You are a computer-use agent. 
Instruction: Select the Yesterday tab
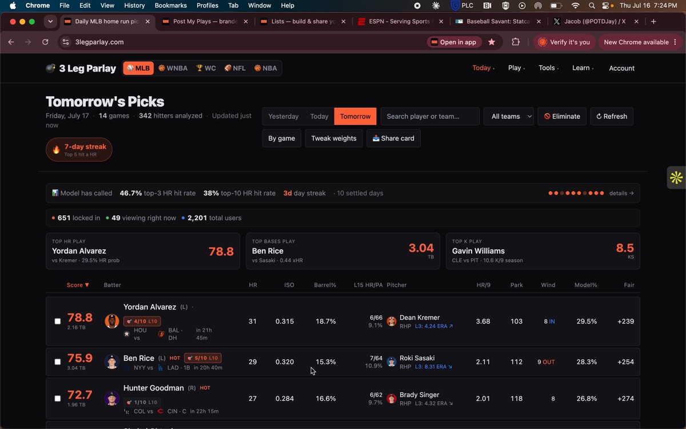[x=284, y=116]
